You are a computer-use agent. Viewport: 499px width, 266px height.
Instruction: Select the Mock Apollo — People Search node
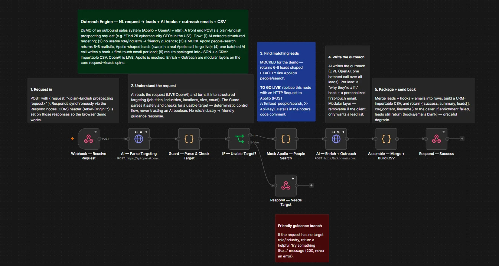click(x=286, y=139)
